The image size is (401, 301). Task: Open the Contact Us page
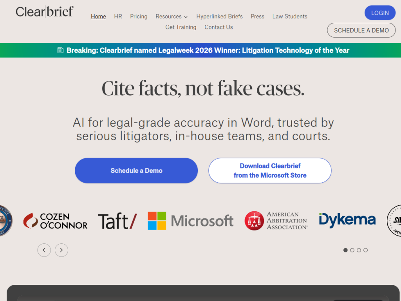pyautogui.click(x=219, y=27)
